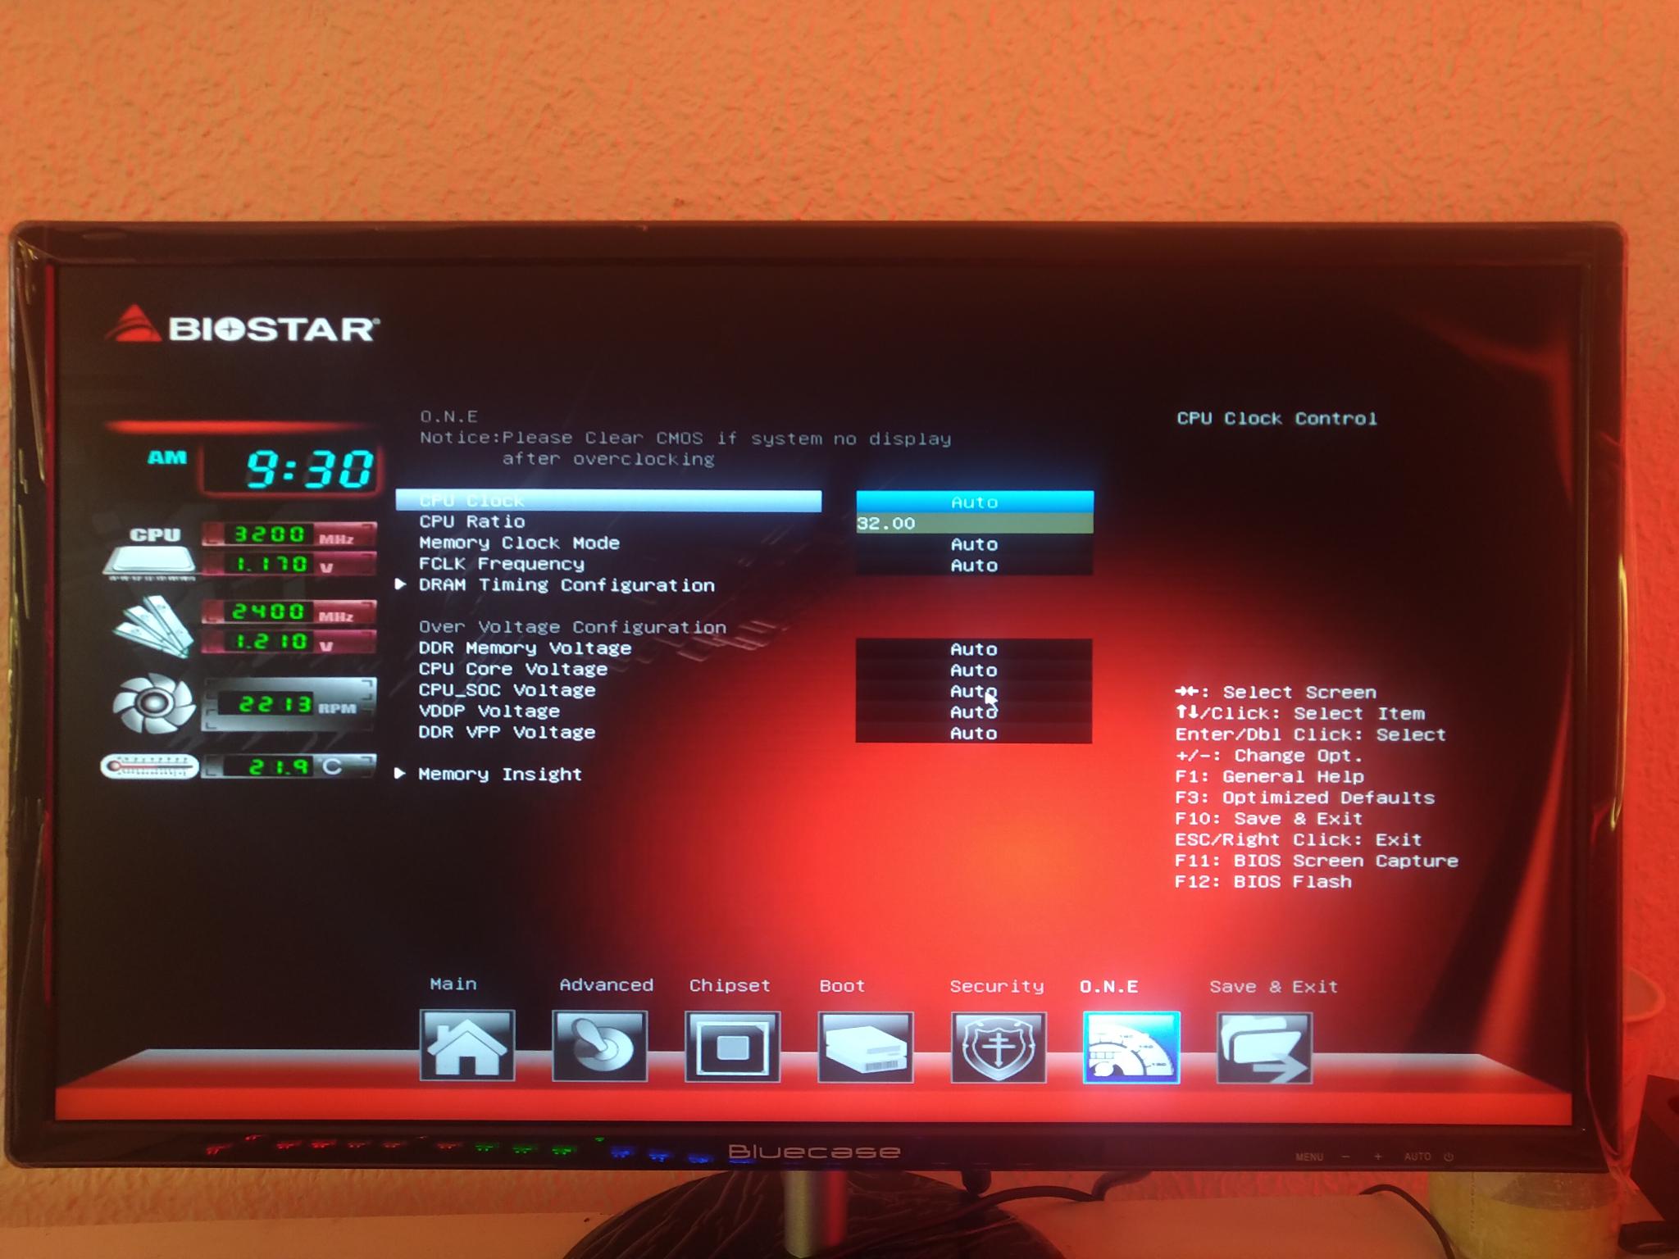Switch to the Main tab label

[453, 984]
